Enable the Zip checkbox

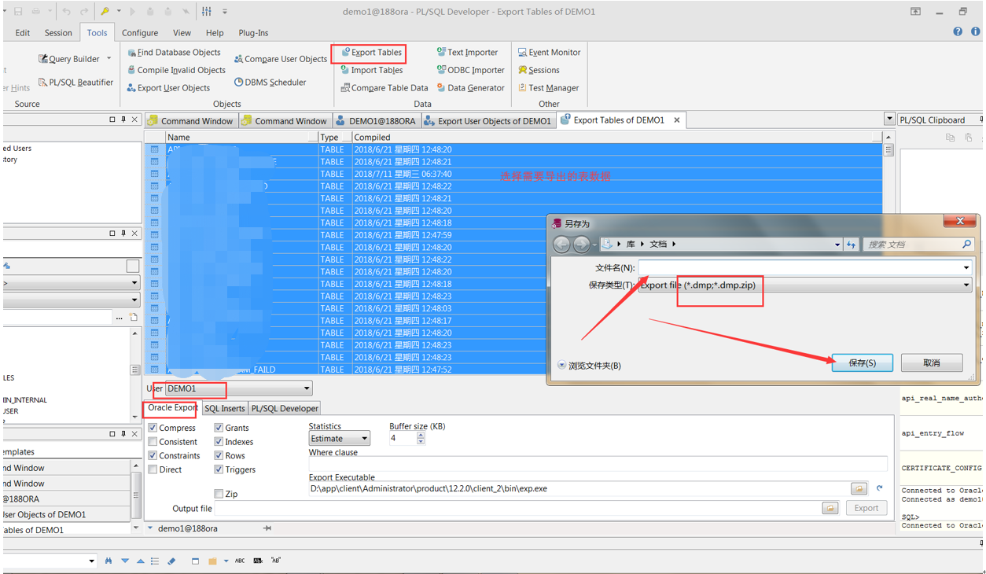219,494
